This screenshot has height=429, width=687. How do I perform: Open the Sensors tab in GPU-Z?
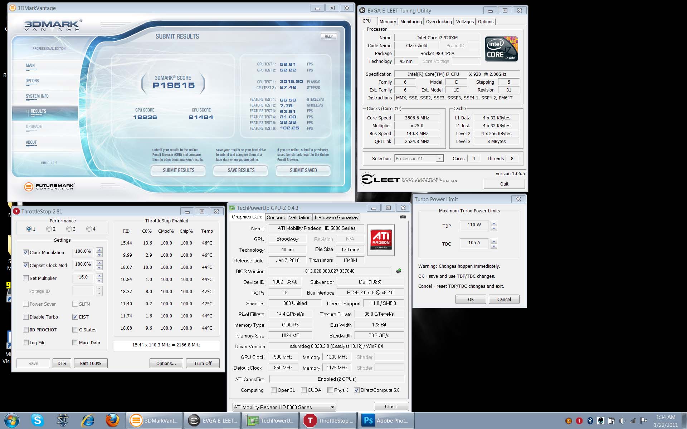pos(276,217)
